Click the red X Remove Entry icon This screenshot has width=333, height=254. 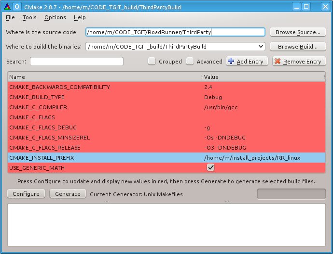point(277,62)
